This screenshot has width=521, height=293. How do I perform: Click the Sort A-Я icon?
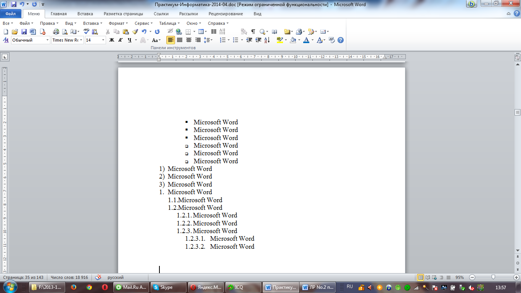[x=267, y=40]
